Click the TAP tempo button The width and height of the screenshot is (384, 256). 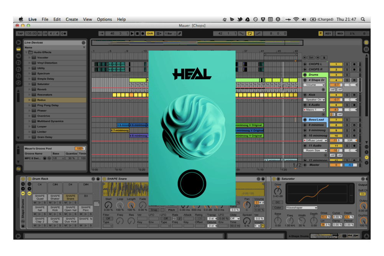coord(20,34)
